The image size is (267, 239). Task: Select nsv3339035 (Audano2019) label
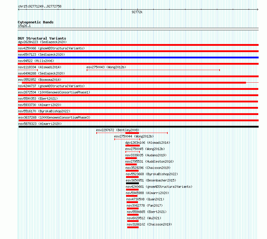coord(146,155)
